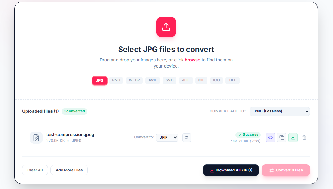Pick the JFIF format tab
333x189 pixels.
186,80
